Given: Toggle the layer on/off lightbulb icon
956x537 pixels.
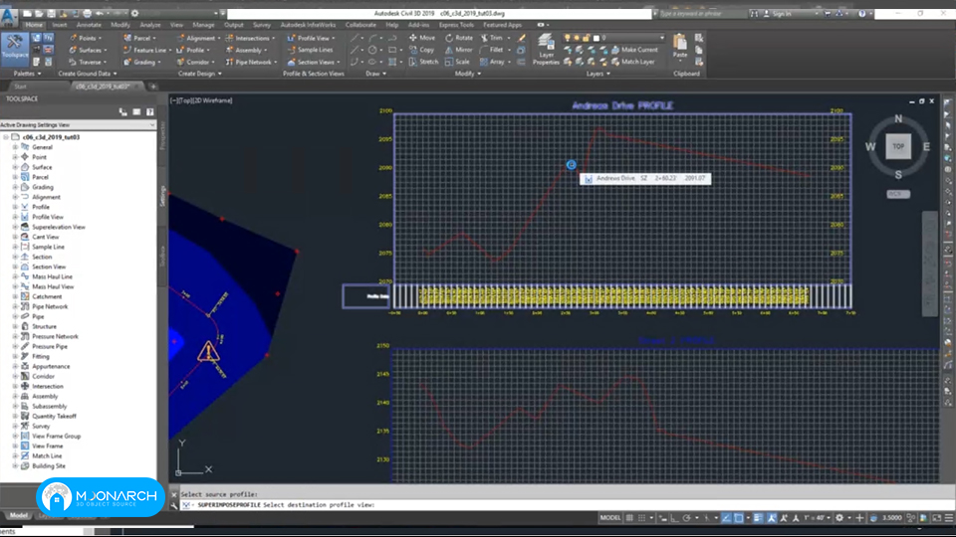Looking at the screenshot, I should pos(567,38).
